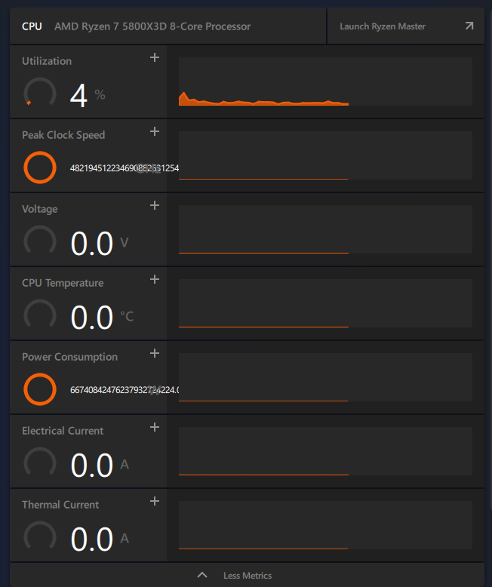The width and height of the screenshot is (492, 587).
Task: Click the Thermal Current label
Action: click(x=60, y=505)
